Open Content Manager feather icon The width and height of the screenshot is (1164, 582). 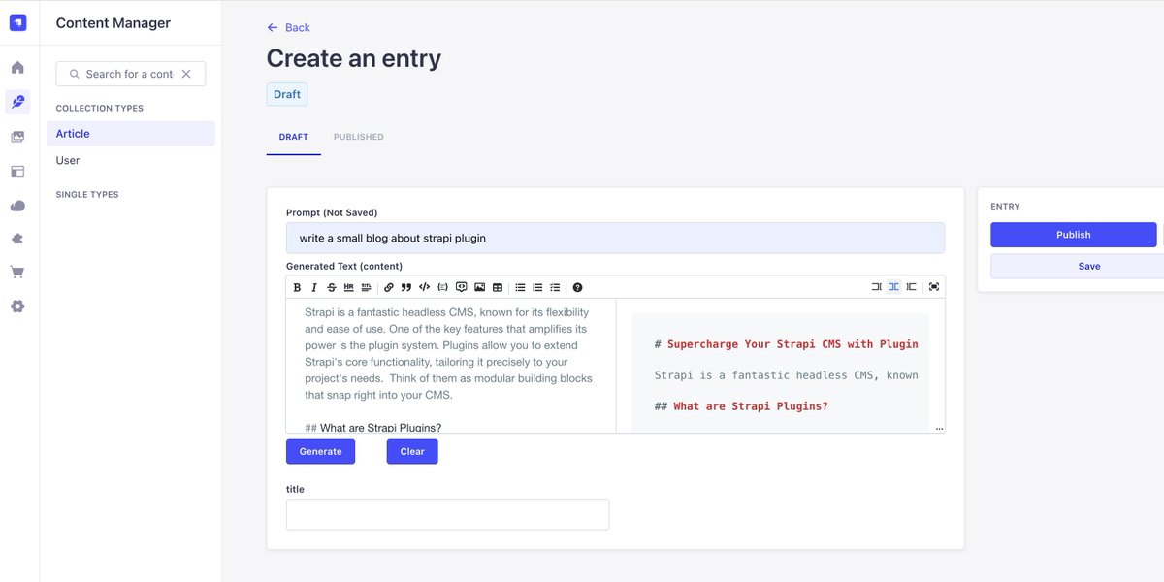[17, 102]
